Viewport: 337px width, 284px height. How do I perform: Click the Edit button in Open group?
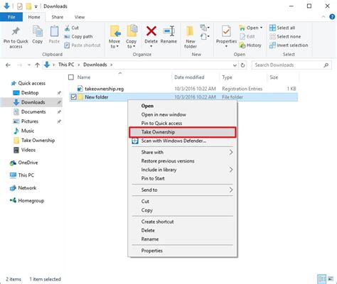pyautogui.click(x=247, y=36)
